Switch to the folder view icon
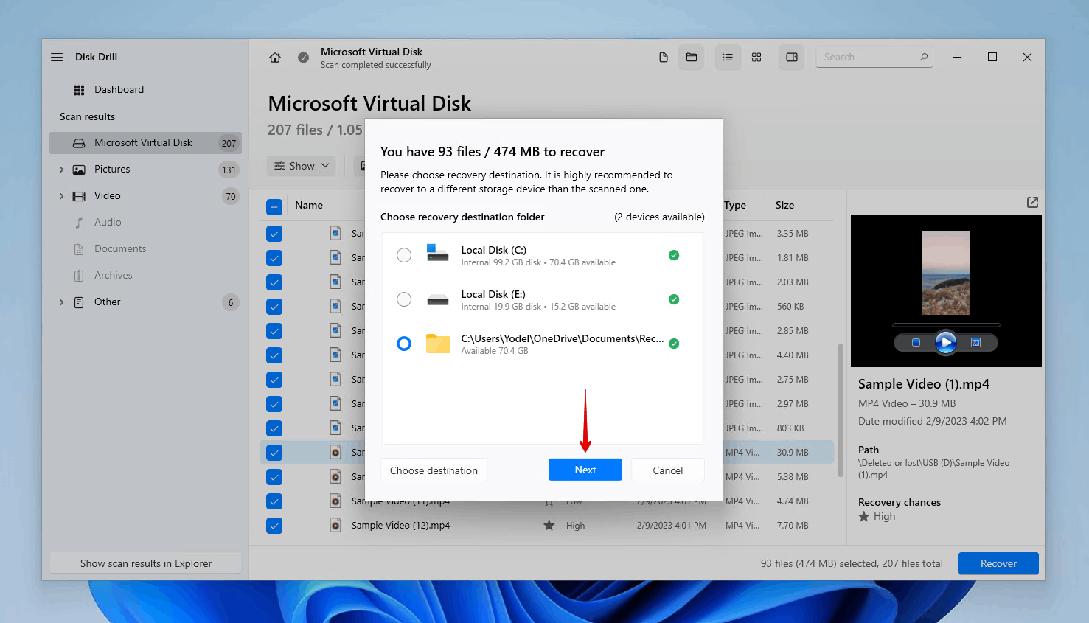The height and width of the screenshot is (623, 1089). pyautogui.click(x=692, y=58)
